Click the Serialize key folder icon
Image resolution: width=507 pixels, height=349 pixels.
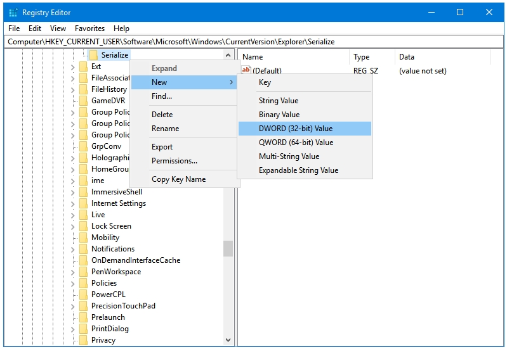93,55
